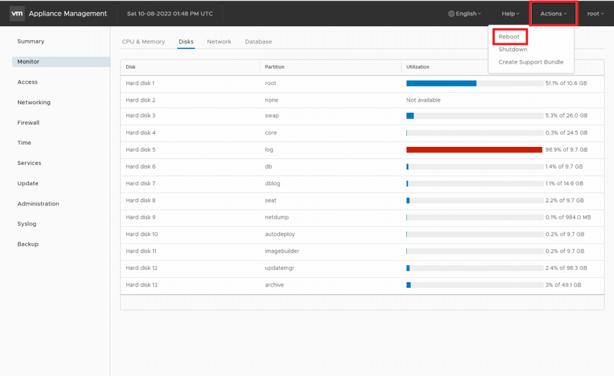Switch to the CPU & Memory tab
This screenshot has width=614, height=376.
point(143,41)
